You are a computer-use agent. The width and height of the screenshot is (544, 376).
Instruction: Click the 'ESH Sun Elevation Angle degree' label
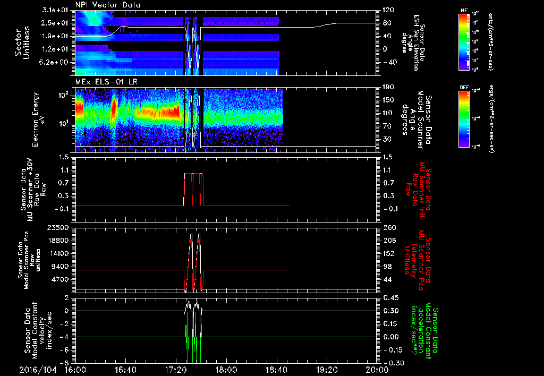pos(413,42)
